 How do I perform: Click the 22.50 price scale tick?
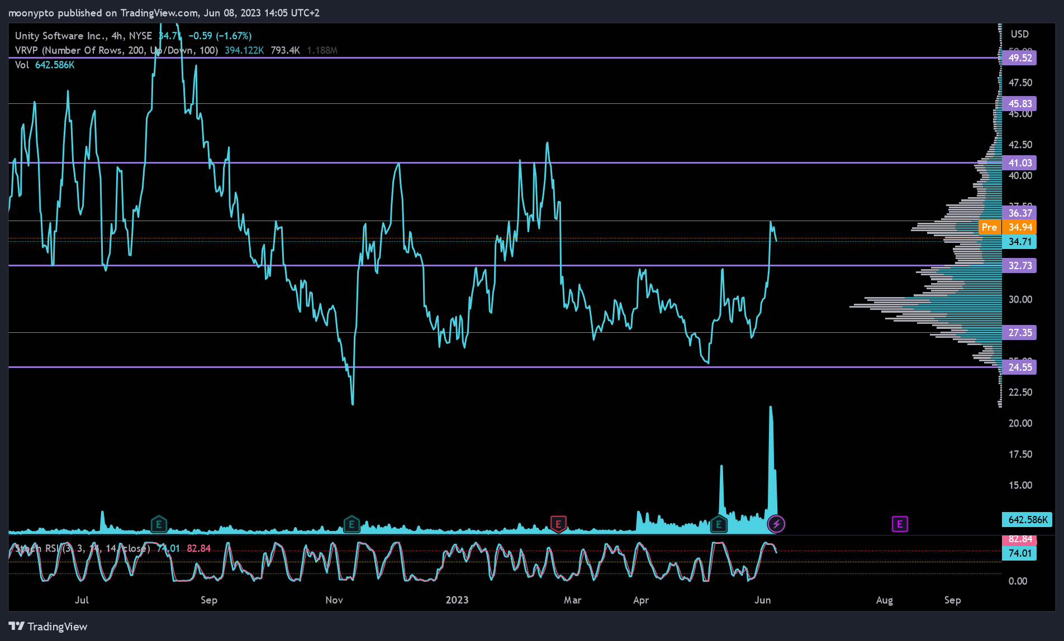pos(1020,392)
